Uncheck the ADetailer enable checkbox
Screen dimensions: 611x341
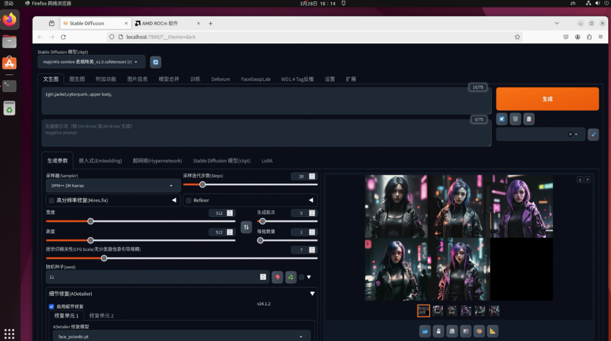(x=52, y=306)
